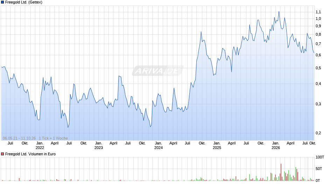Click the '1 Tick = 1 Woche' note
Screen dimensions: 329x184
[53, 138]
